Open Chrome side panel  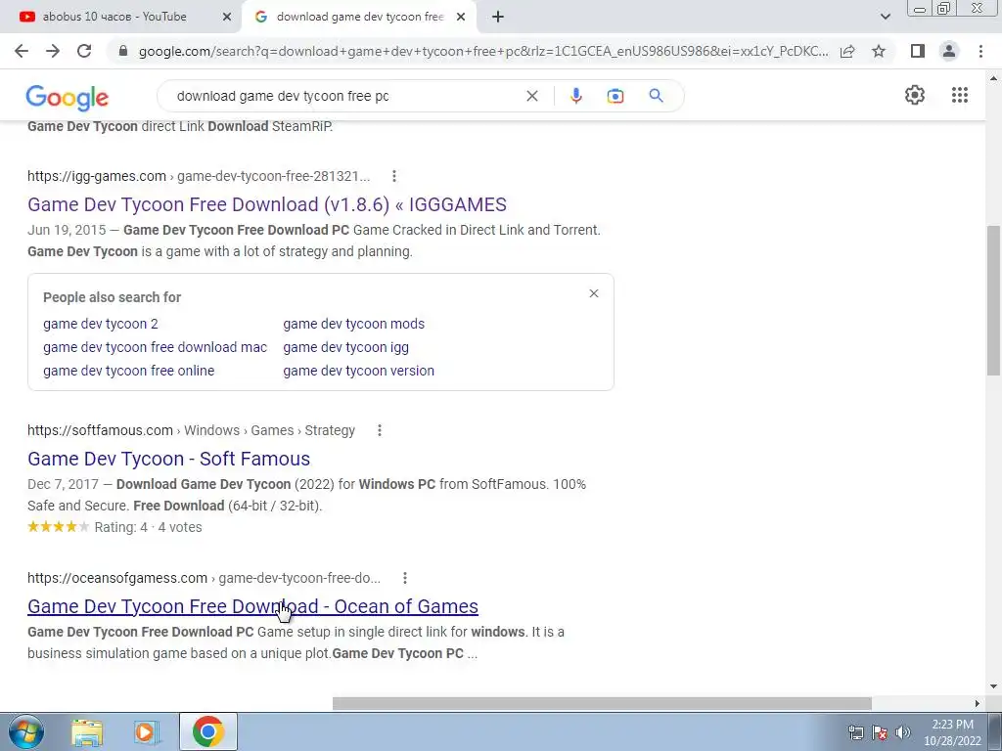pyautogui.click(x=918, y=51)
